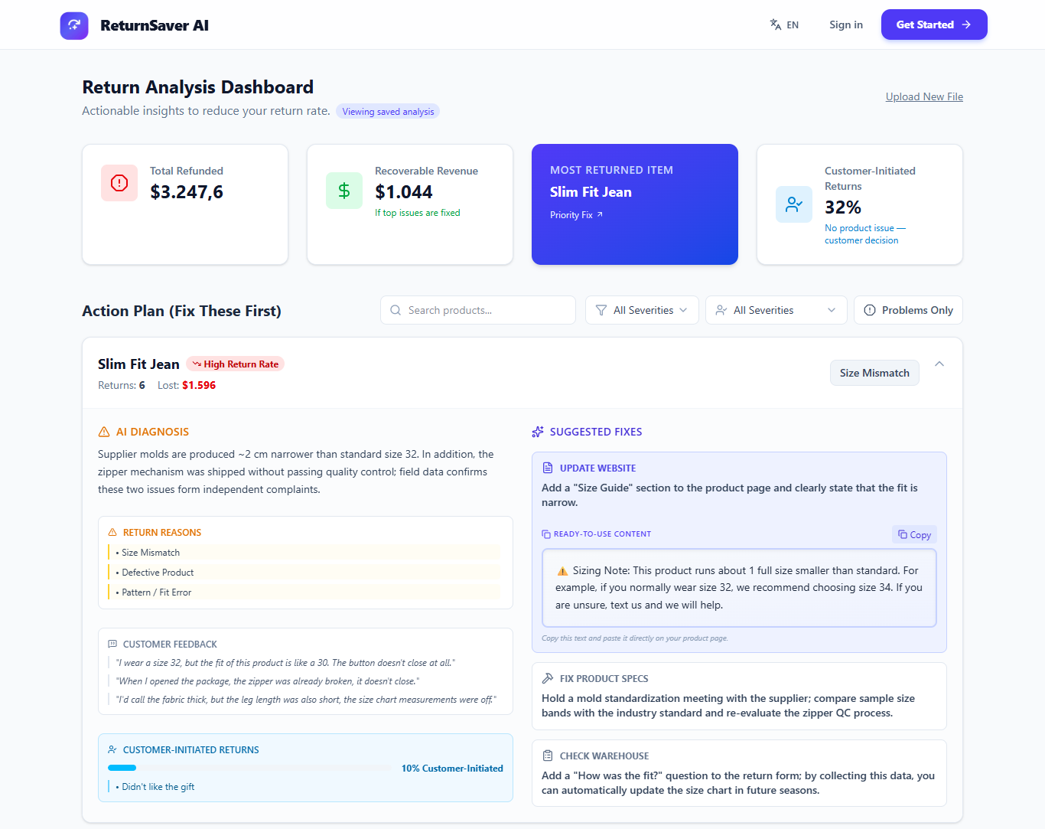Click the Customer-Initiated Returns person icon

coord(793,204)
